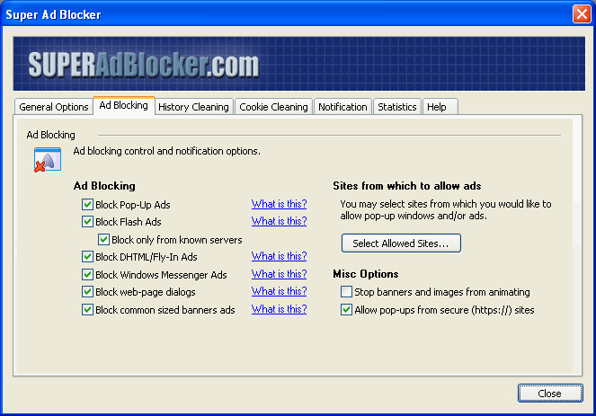This screenshot has width=596, height=416.
Task: Click the Super Ad Blocker title bar text
Action: (x=53, y=14)
